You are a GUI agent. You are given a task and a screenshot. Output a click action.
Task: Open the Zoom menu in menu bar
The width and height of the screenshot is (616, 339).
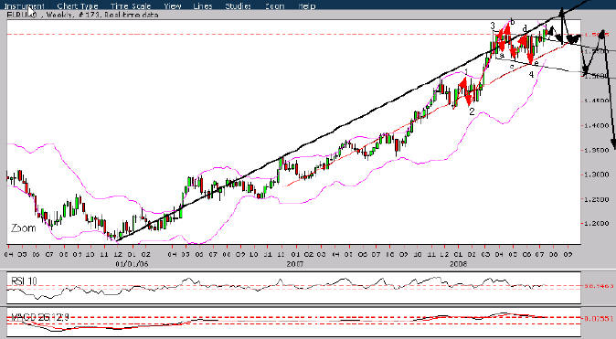(274, 5)
